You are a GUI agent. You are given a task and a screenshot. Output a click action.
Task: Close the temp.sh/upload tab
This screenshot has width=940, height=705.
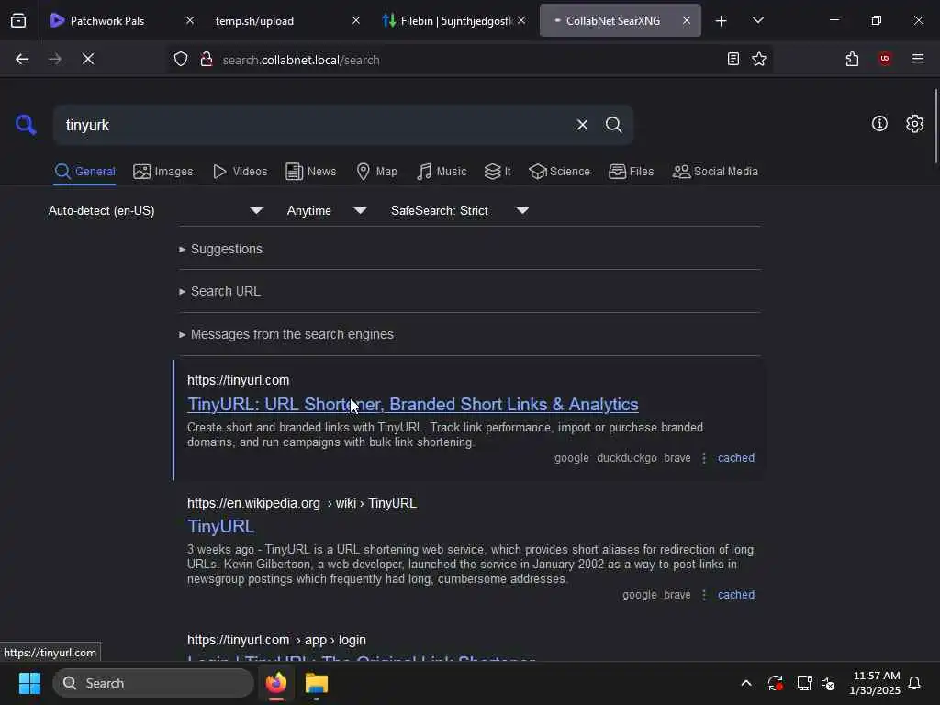tap(356, 20)
